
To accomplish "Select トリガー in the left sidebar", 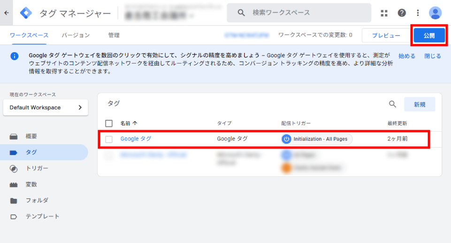I will [37, 168].
